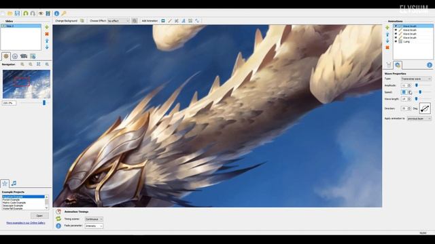Adjust the Wave length spinner arrows
This screenshot has width=435, height=244.
[x=409, y=99]
